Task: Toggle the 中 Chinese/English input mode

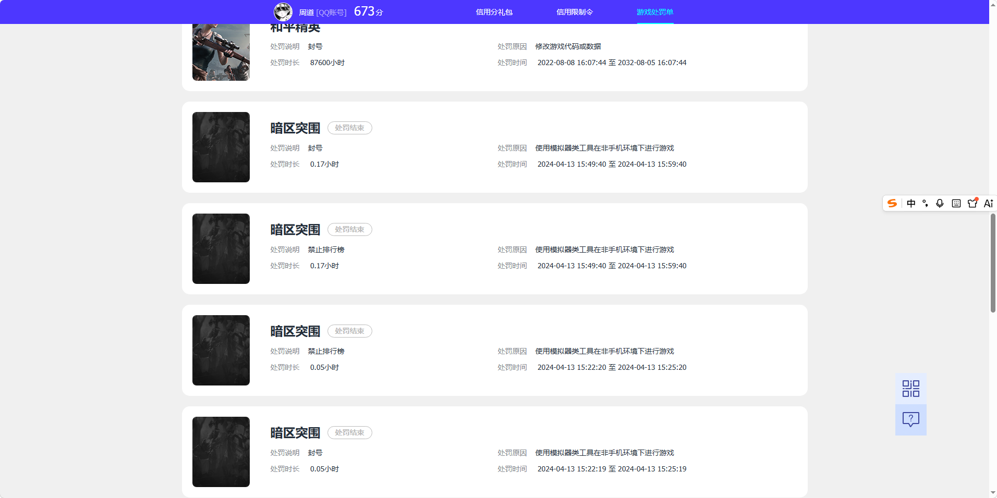Action: [911, 203]
